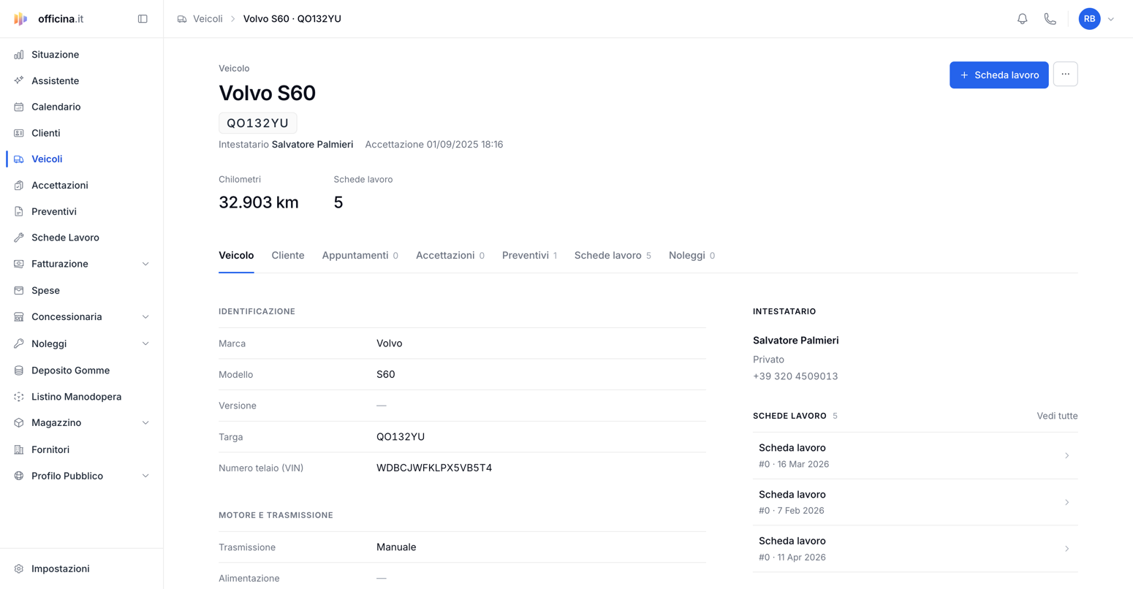This screenshot has width=1133, height=589.
Task: Open the 11 Apr 2026 scheda chevron
Action: coord(1067,549)
